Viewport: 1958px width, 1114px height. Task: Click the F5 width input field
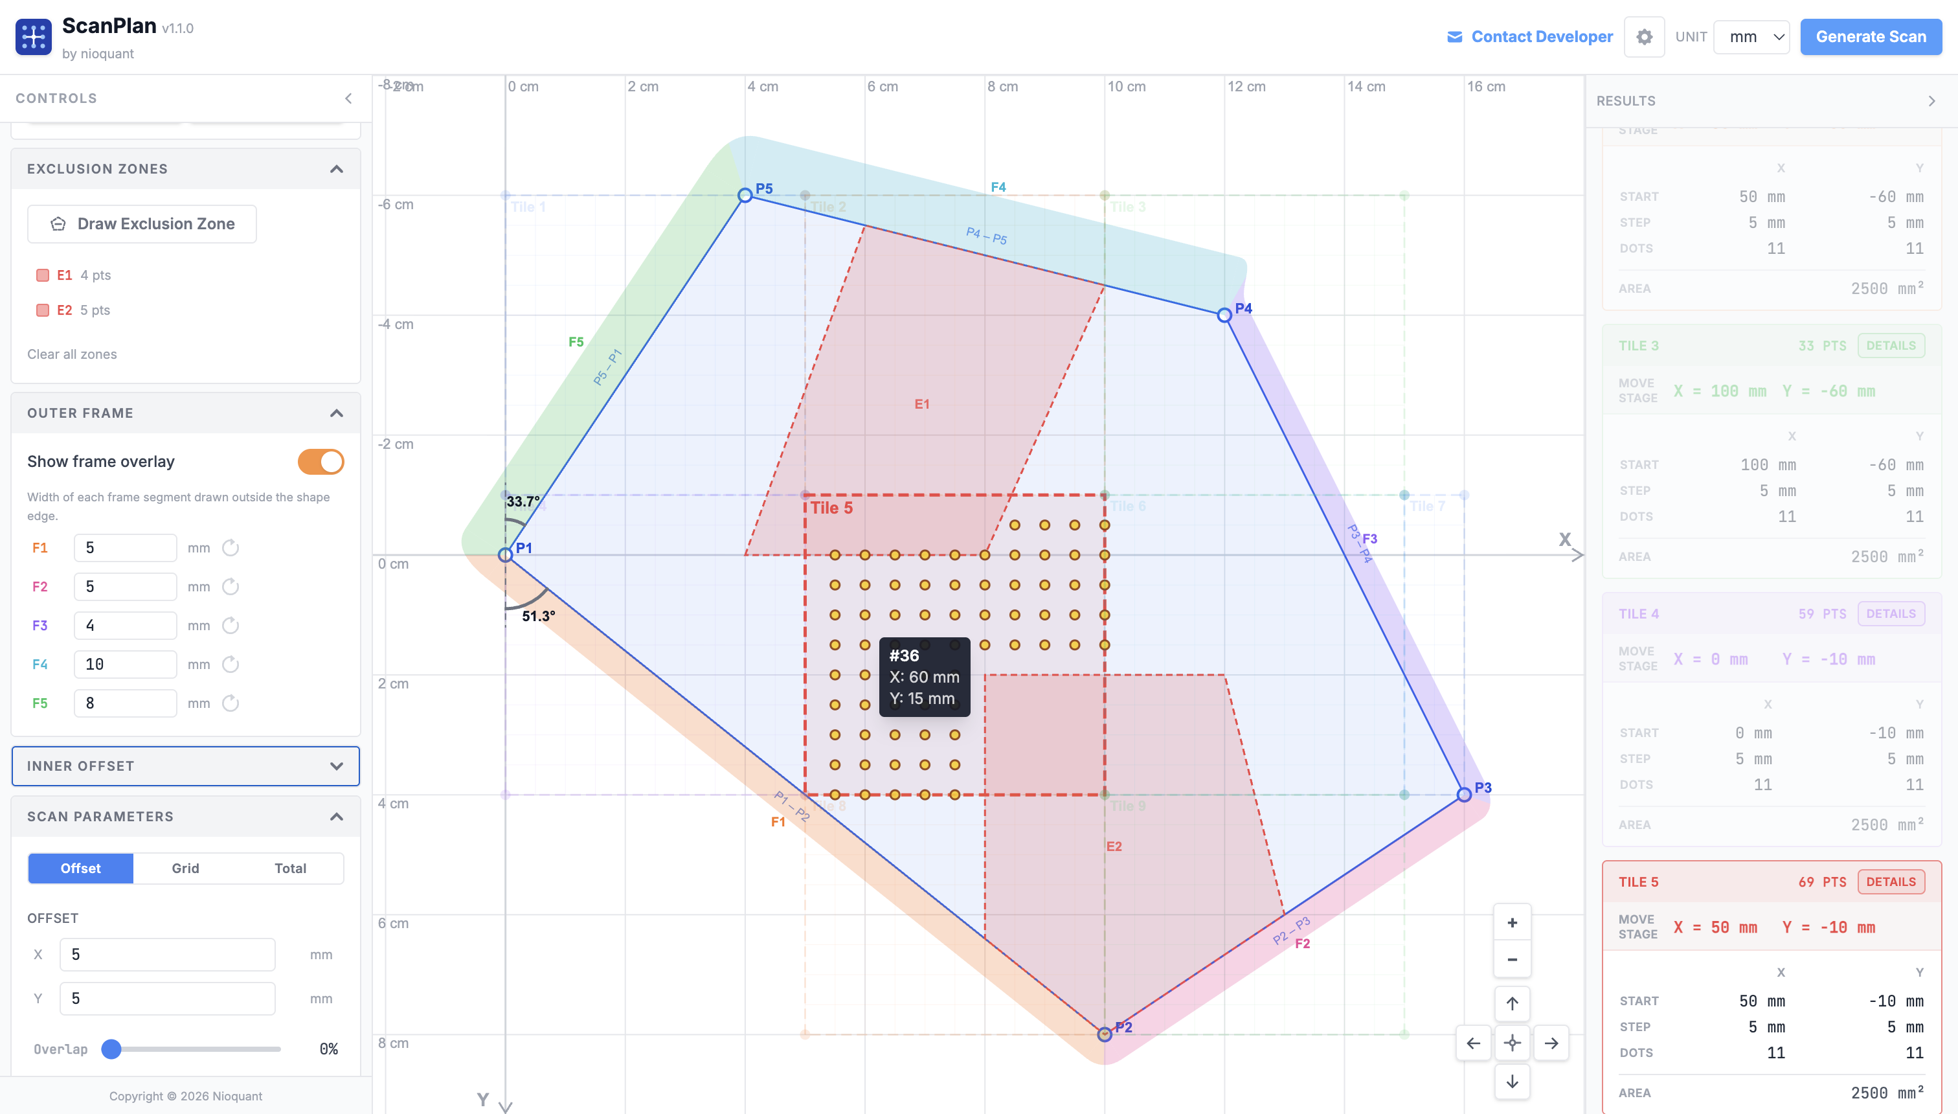pyautogui.click(x=126, y=703)
